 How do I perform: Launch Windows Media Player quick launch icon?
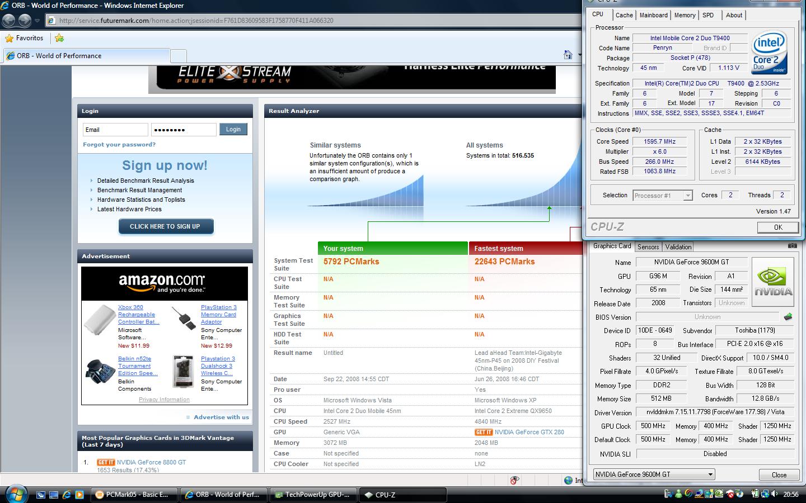[79, 495]
